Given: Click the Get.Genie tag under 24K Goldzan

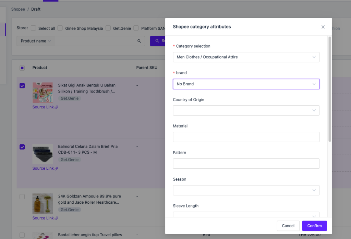Looking at the screenshot, I should pos(70,210).
